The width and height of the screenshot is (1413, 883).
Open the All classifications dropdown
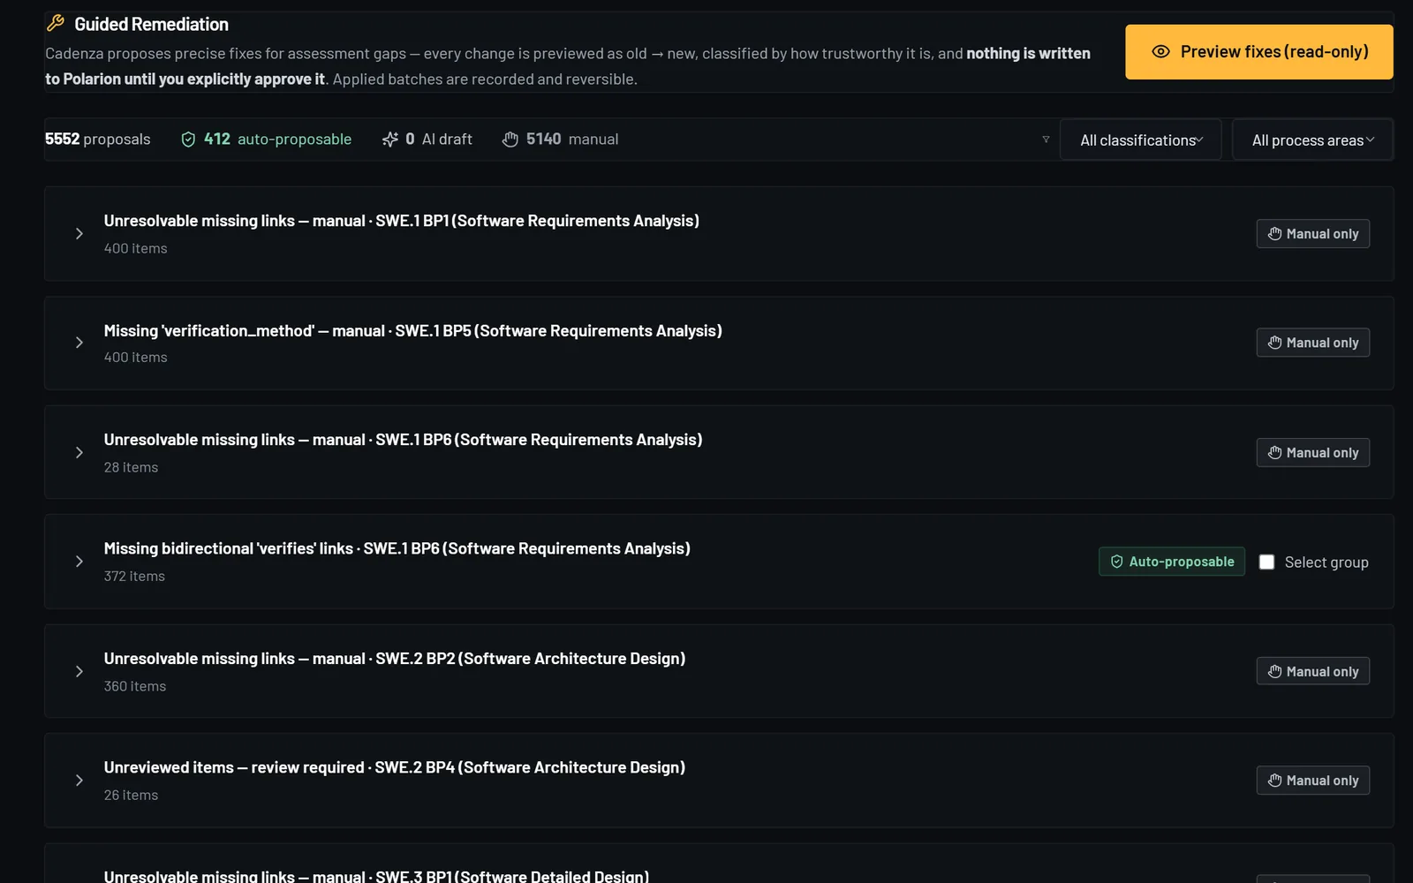click(1140, 140)
